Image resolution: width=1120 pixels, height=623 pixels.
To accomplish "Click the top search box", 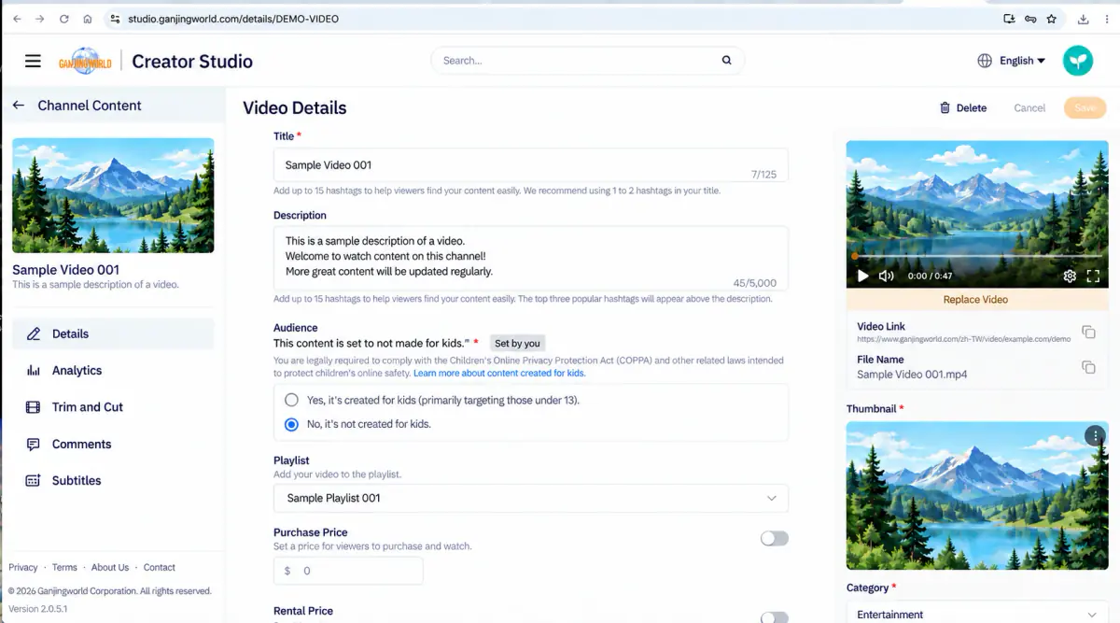I will coord(588,61).
